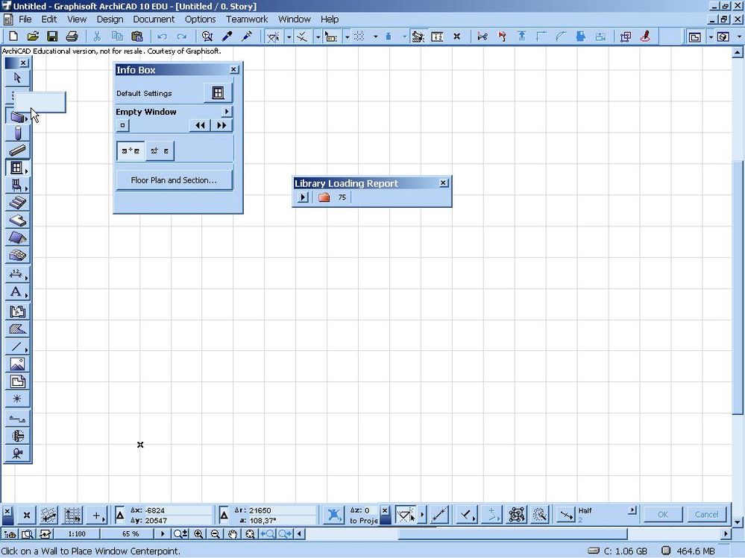Choose the Text tool in the toolbox

(x=16, y=292)
